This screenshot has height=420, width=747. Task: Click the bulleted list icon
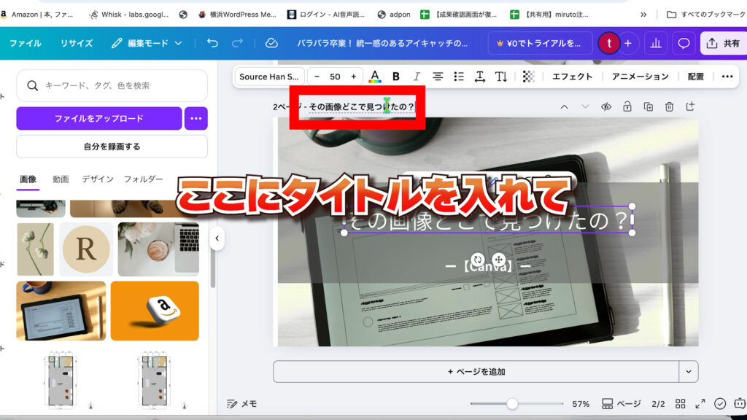point(459,77)
